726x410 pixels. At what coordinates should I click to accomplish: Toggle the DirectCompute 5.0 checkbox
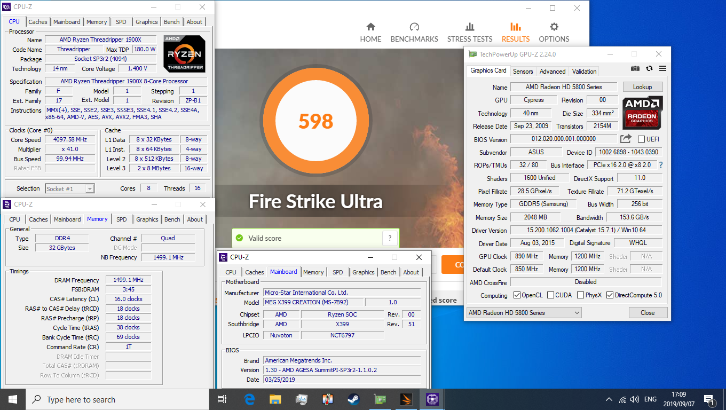610,295
